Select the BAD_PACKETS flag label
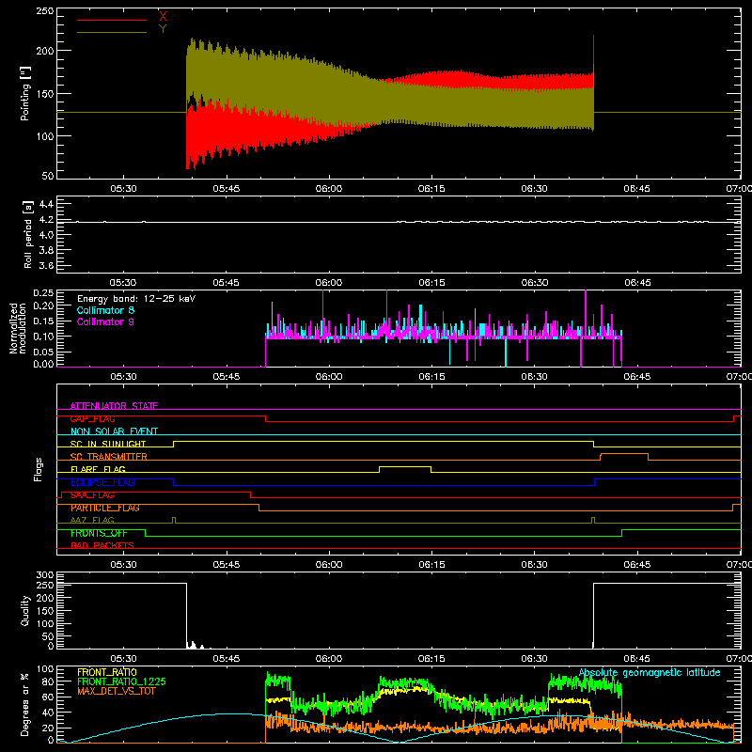The width and height of the screenshot is (752, 752). (x=102, y=545)
